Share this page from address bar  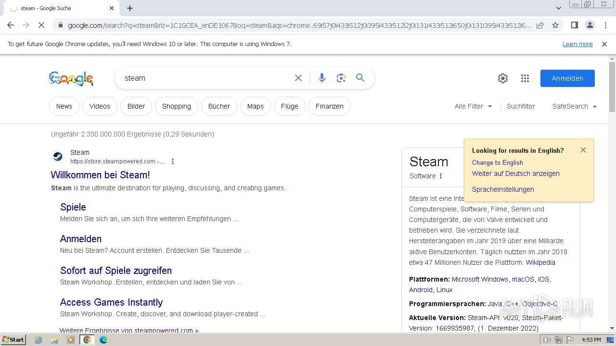tap(540, 25)
